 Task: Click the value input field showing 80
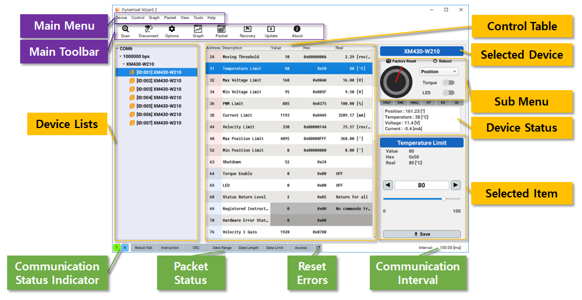421,185
